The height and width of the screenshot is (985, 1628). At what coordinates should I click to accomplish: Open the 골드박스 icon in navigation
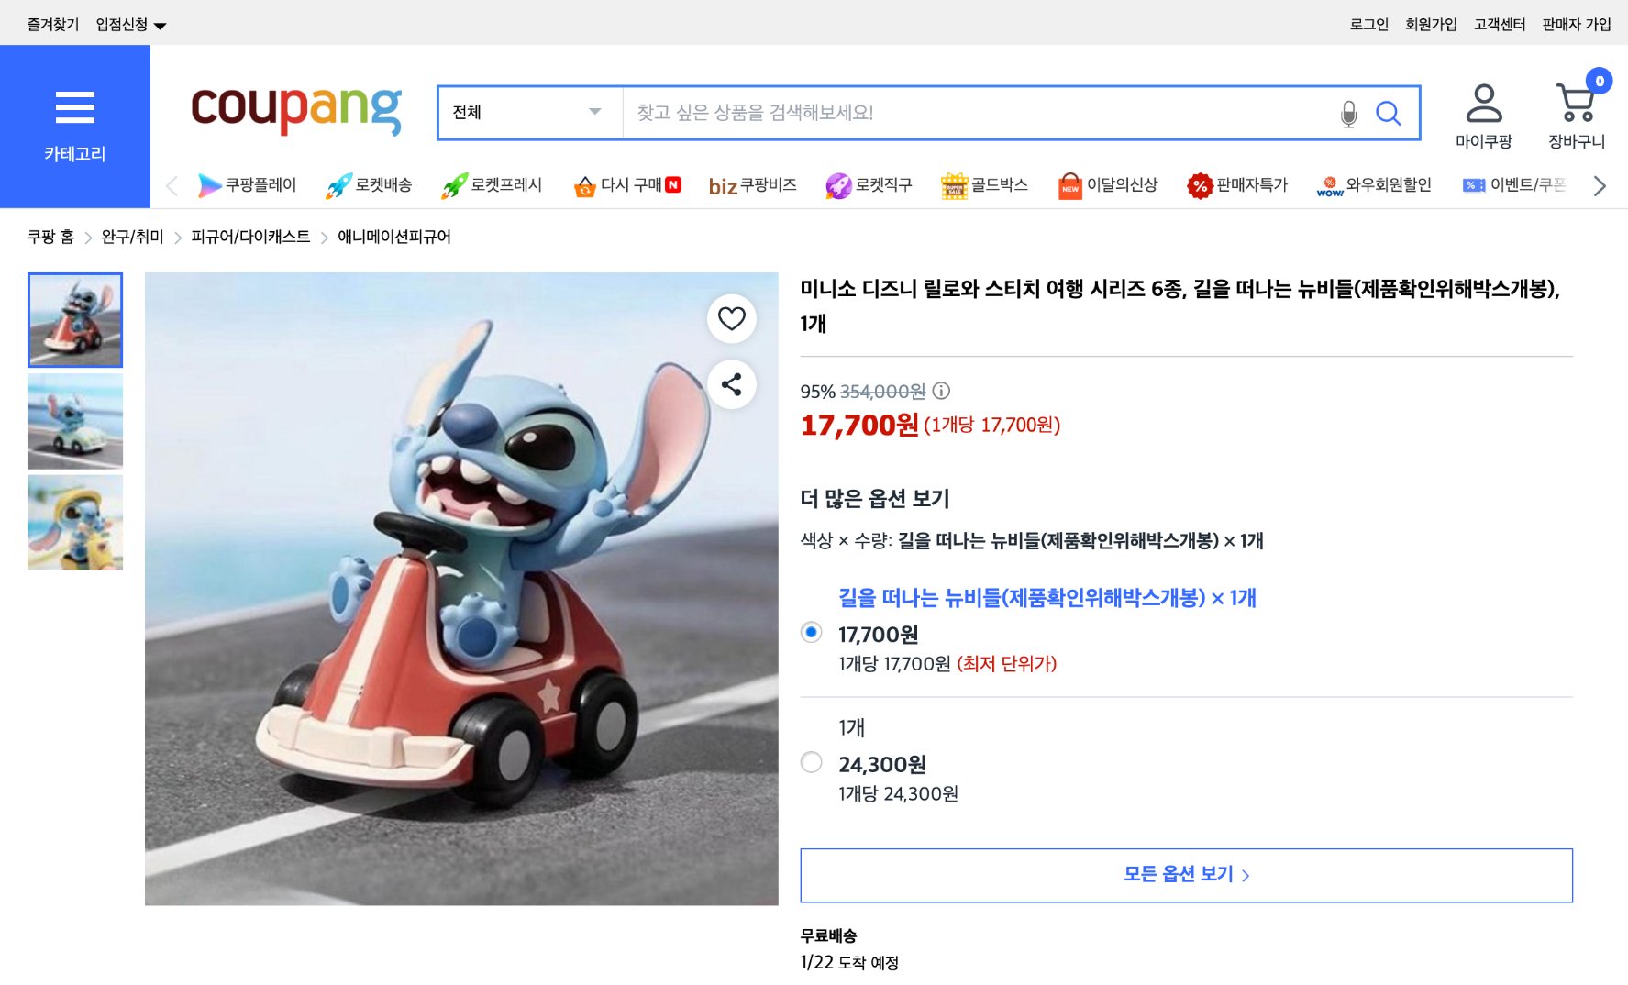(956, 184)
